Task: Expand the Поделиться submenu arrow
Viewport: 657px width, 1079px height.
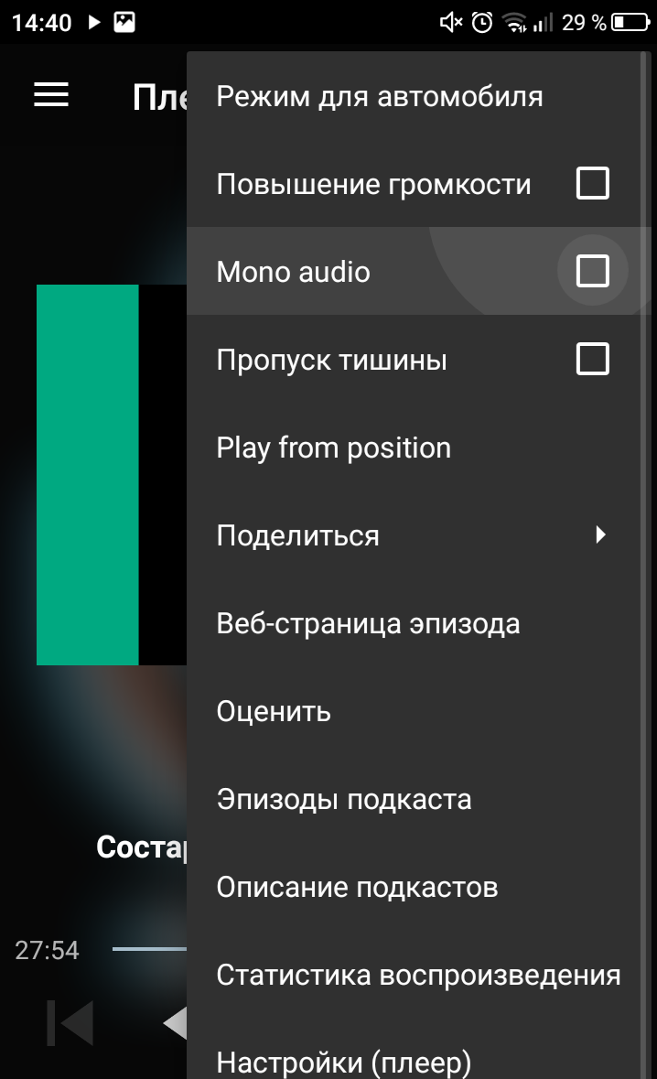Action: pos(600,534)
